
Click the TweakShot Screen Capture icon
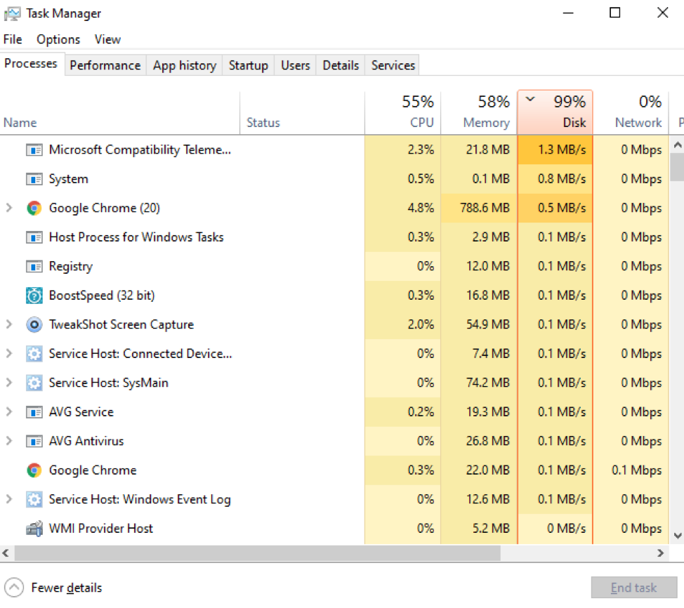[x=34, y=325]
